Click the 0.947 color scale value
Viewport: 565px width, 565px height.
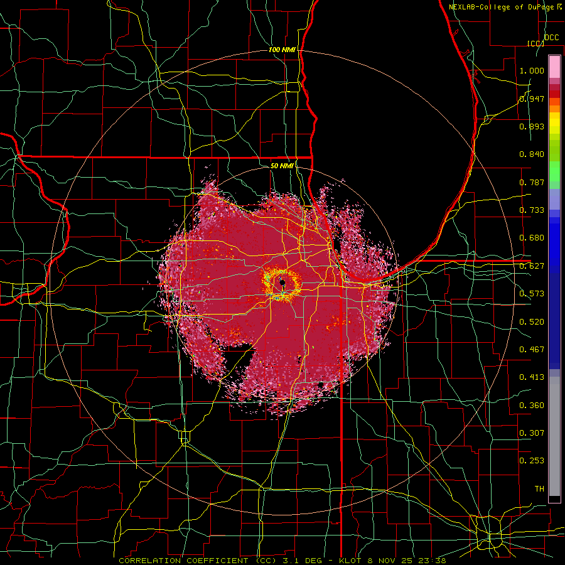pyautogui.click(x=532, y=99)
